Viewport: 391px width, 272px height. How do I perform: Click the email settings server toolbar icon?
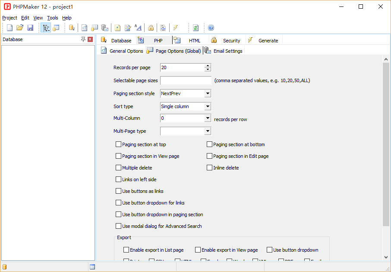(105, 28)
